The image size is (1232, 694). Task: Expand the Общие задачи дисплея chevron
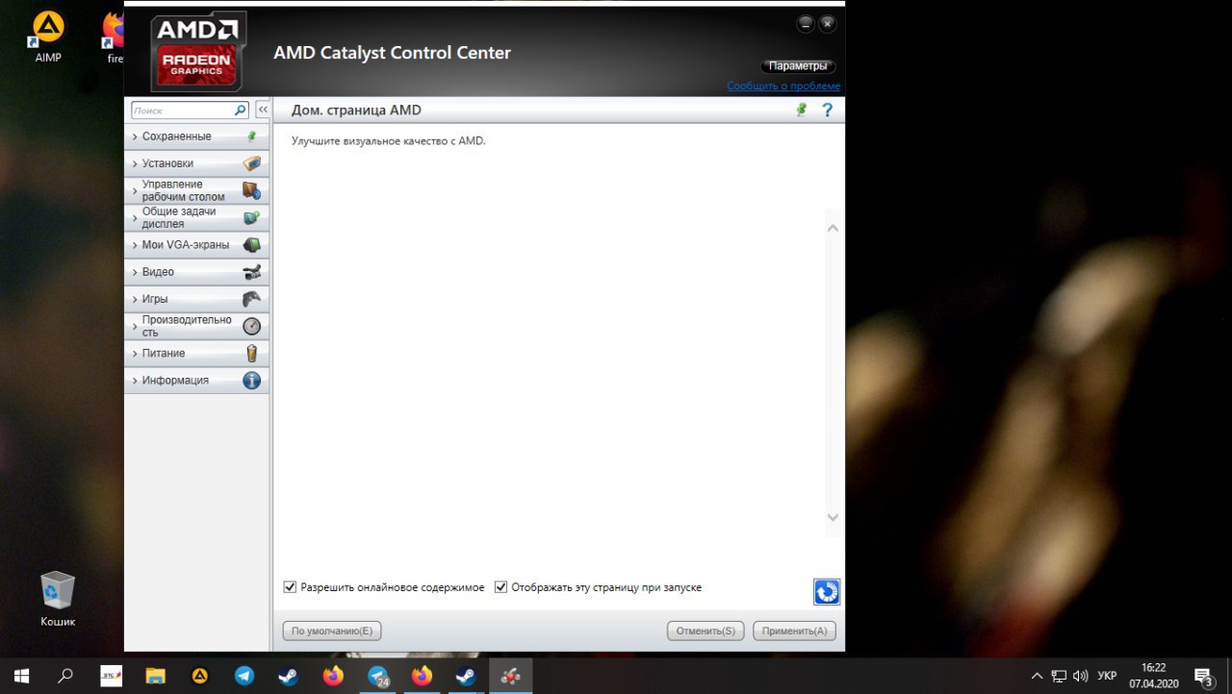pyautogui.click(x=135, y=217)
